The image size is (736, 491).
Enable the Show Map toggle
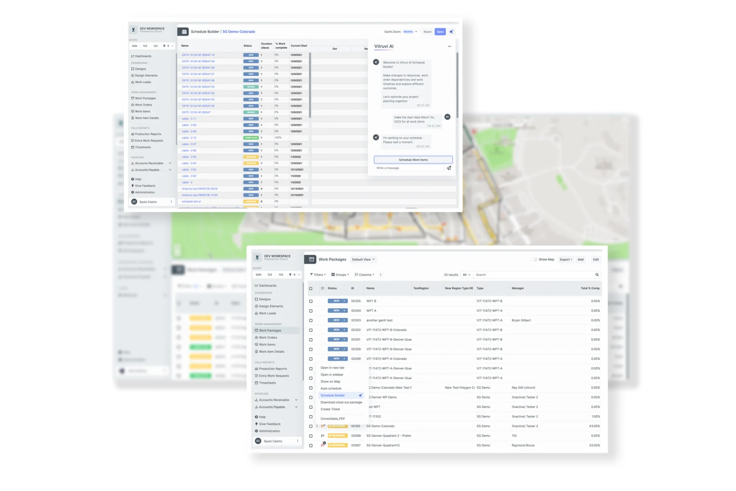pos(535,259)
